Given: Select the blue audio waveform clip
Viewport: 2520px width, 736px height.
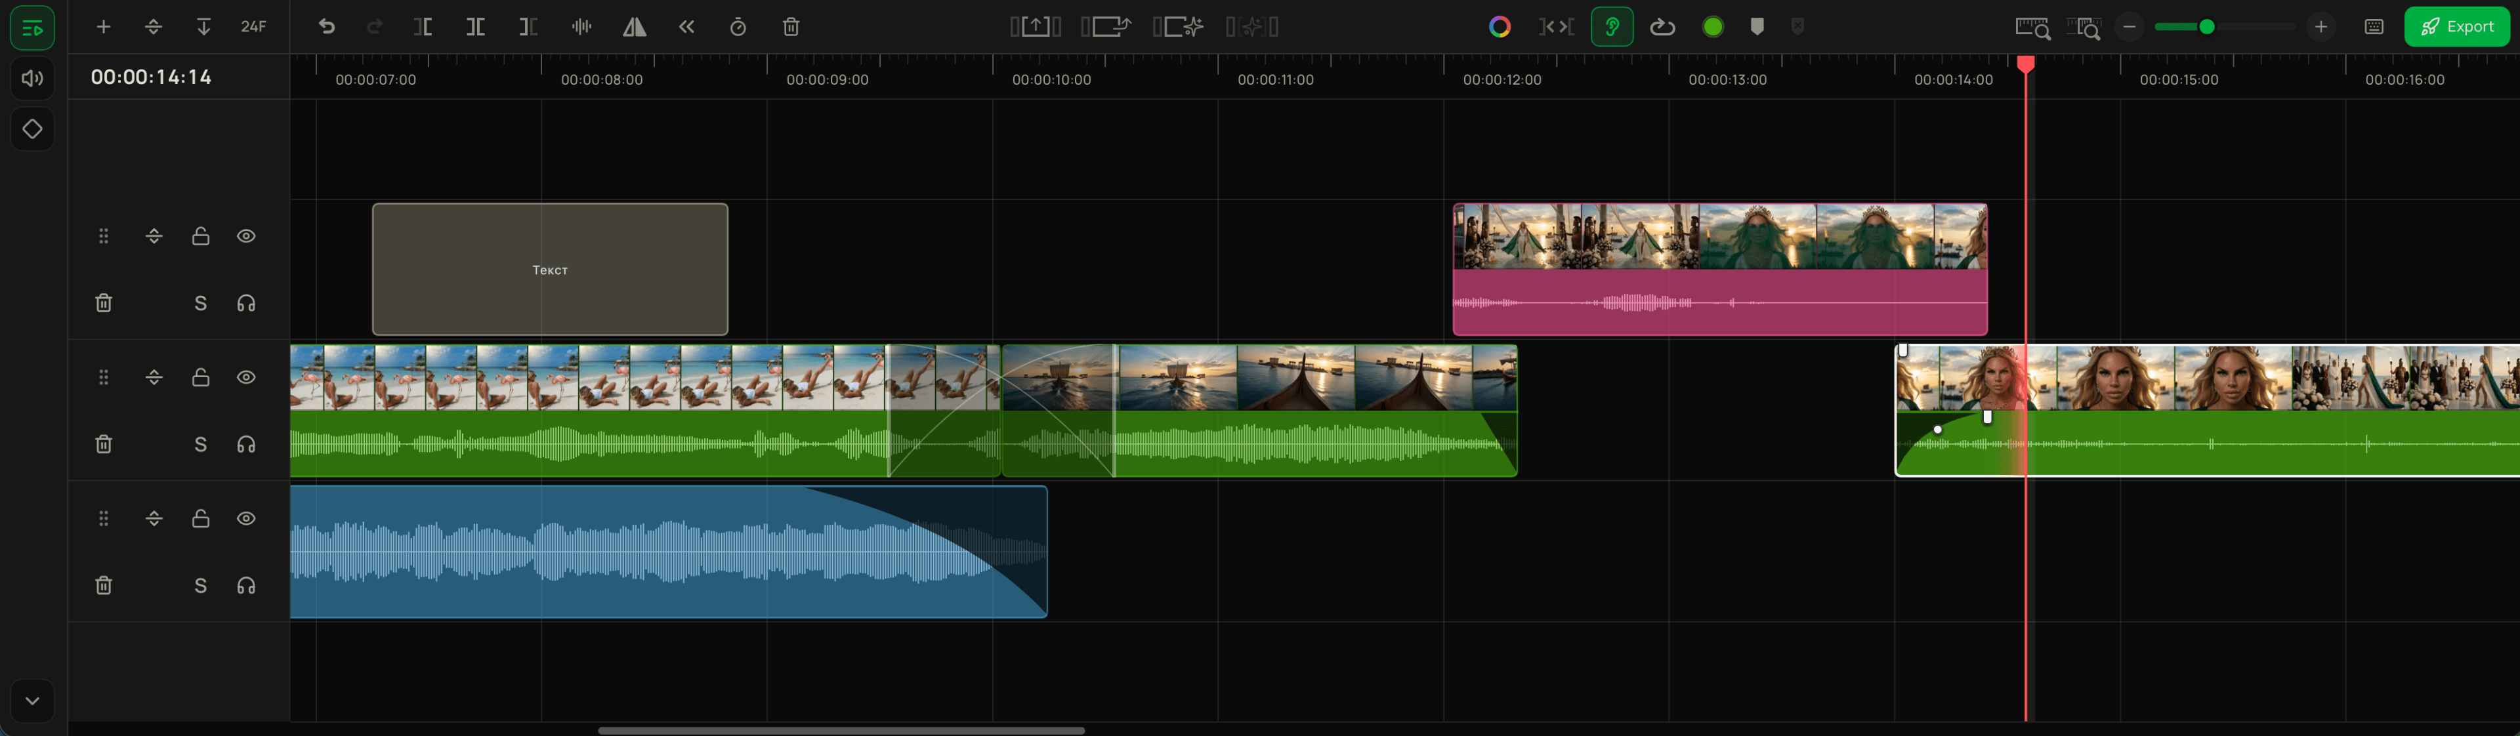Looking at the screenshot, I should click(x=669, y=552).
